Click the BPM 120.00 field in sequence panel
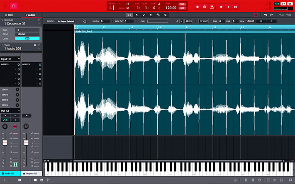Viewport: 295px width, 184px height. click(27, 34)
